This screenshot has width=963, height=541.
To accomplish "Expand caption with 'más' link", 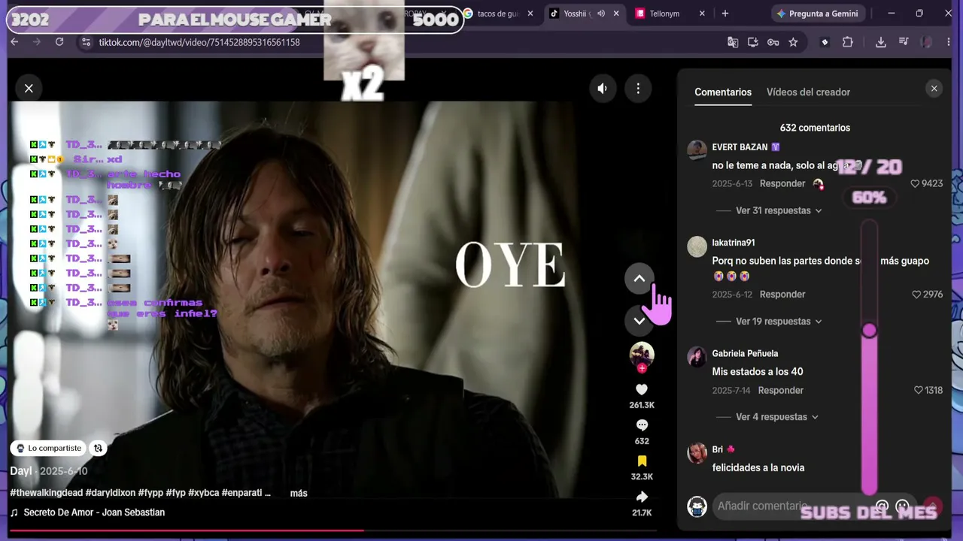I will click(x=299, y=493).
